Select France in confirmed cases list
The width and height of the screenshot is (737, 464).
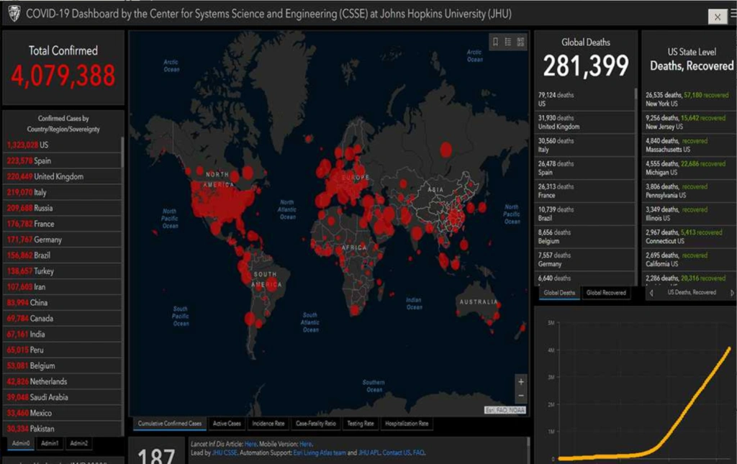pos(62,224)
